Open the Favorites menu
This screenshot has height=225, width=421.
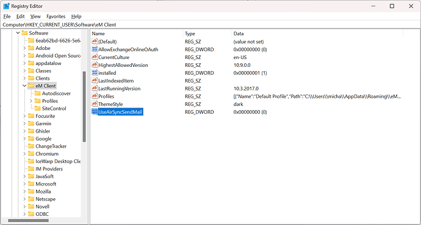pyautogui.click(x=56, y=16)
